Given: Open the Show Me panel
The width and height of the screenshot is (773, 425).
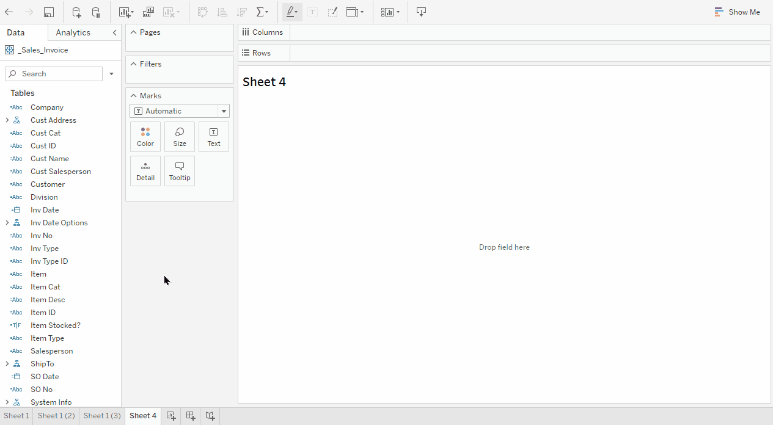Looking at the screenshot, I should point(738,12).
